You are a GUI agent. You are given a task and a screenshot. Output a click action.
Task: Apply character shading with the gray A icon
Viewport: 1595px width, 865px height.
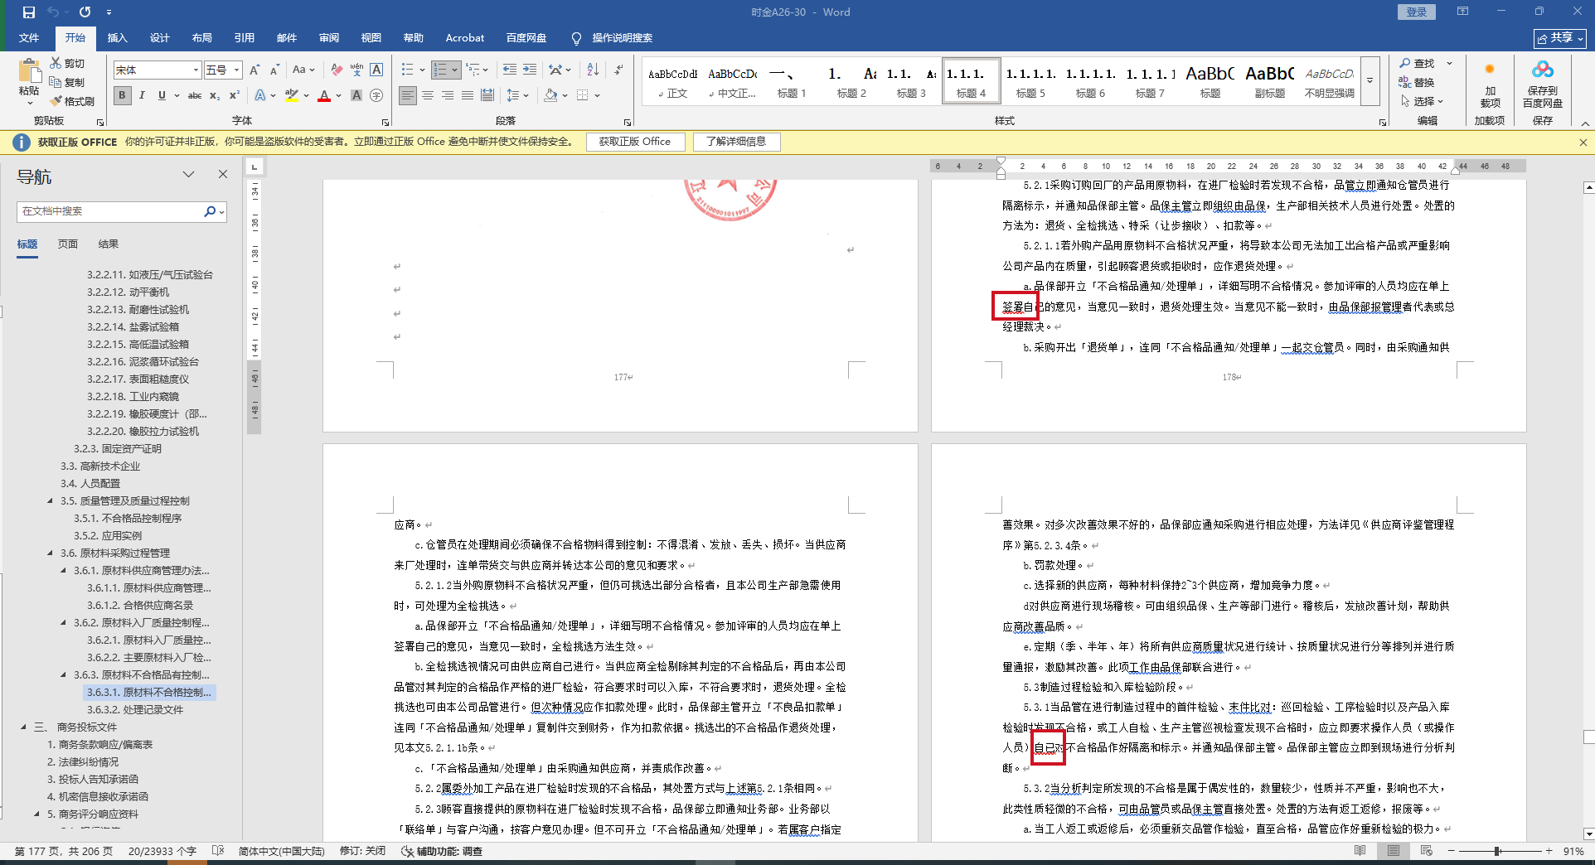(356, 95)
